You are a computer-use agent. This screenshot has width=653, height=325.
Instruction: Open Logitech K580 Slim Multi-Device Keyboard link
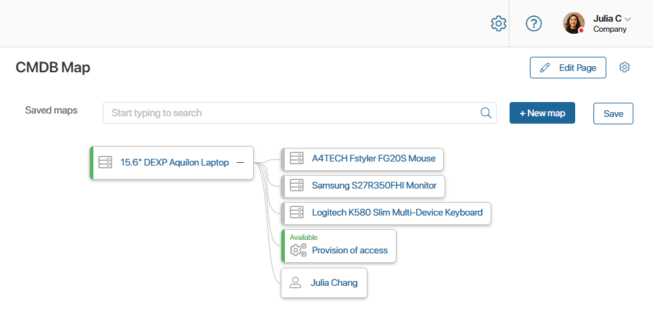point(397,212)
